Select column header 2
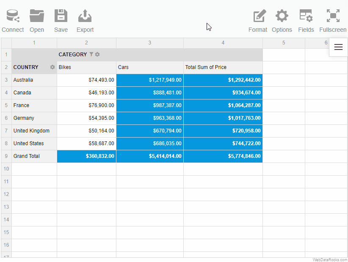 [86, 43]
